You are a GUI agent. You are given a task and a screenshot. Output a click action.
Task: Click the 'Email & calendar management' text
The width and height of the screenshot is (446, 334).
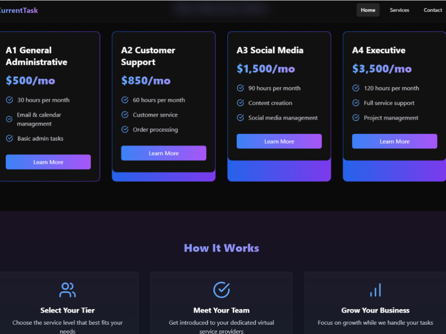coord(39,119)
